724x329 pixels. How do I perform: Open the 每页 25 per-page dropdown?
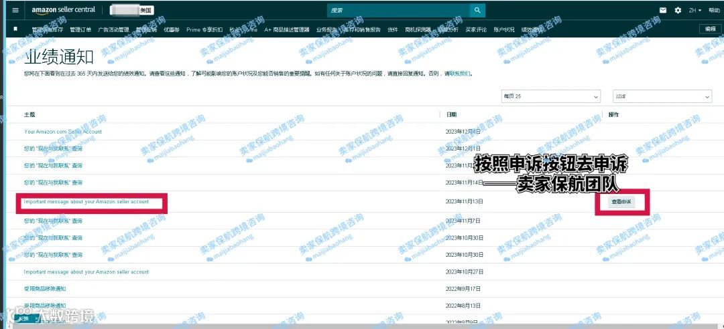coord(551,96)
